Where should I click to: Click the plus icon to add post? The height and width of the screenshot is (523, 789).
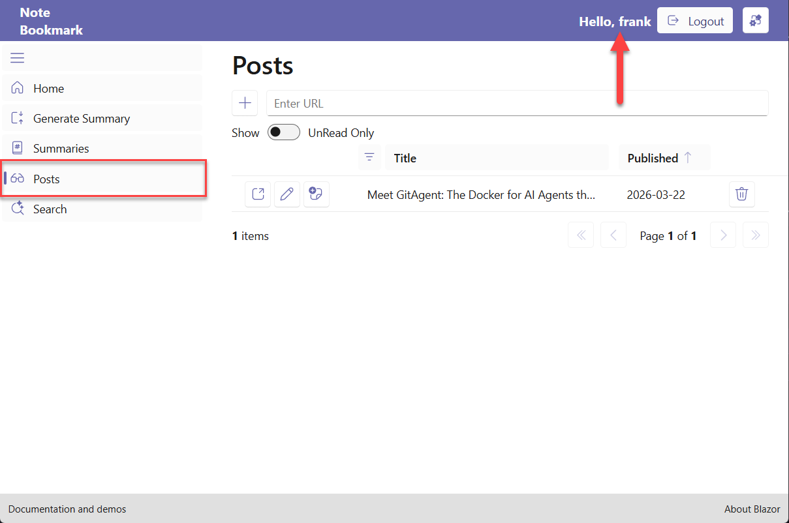pyautogui.click(x=245, y=103)
